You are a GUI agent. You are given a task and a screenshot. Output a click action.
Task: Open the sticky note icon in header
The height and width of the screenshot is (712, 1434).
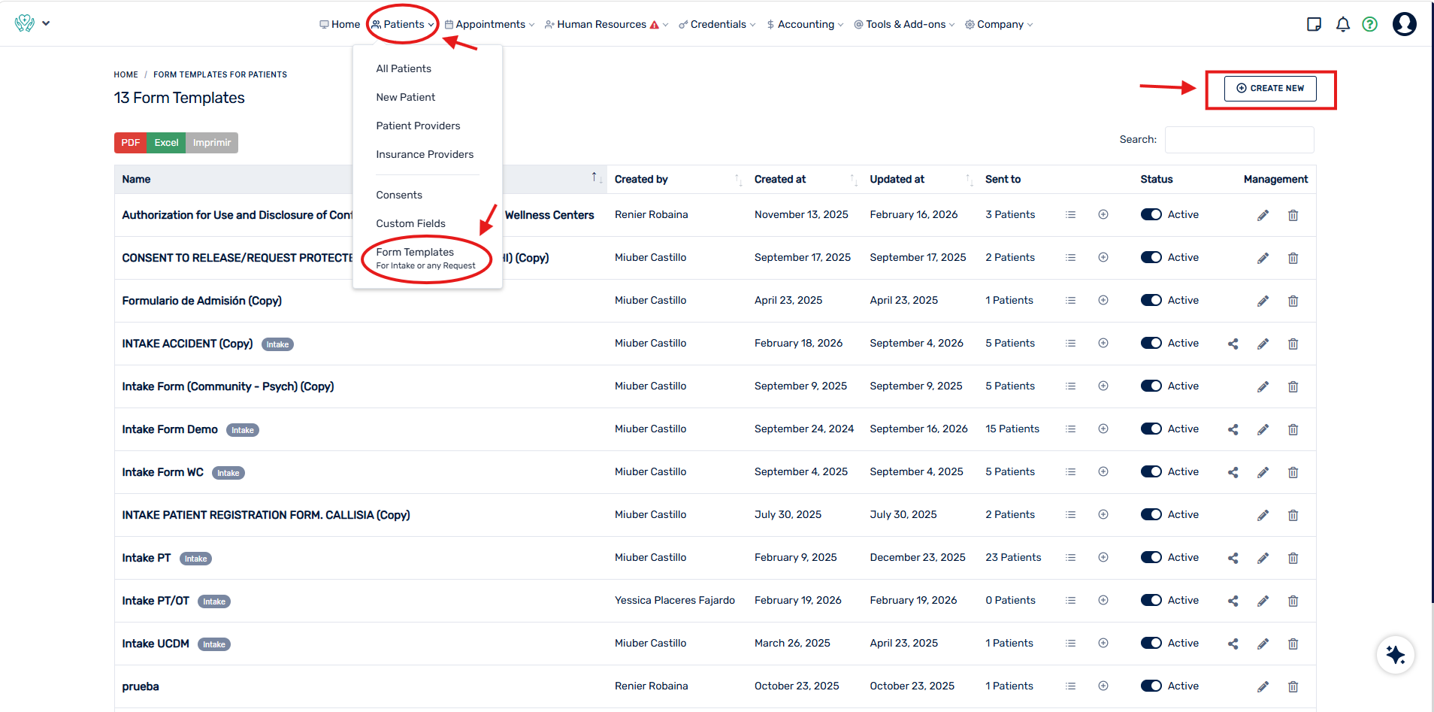point(1314,24)
